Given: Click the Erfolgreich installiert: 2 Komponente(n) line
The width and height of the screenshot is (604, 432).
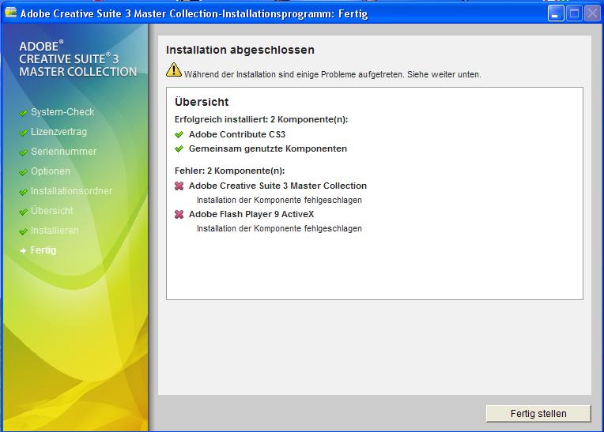Looking at the screenshot, I should (x=261, y=119).
